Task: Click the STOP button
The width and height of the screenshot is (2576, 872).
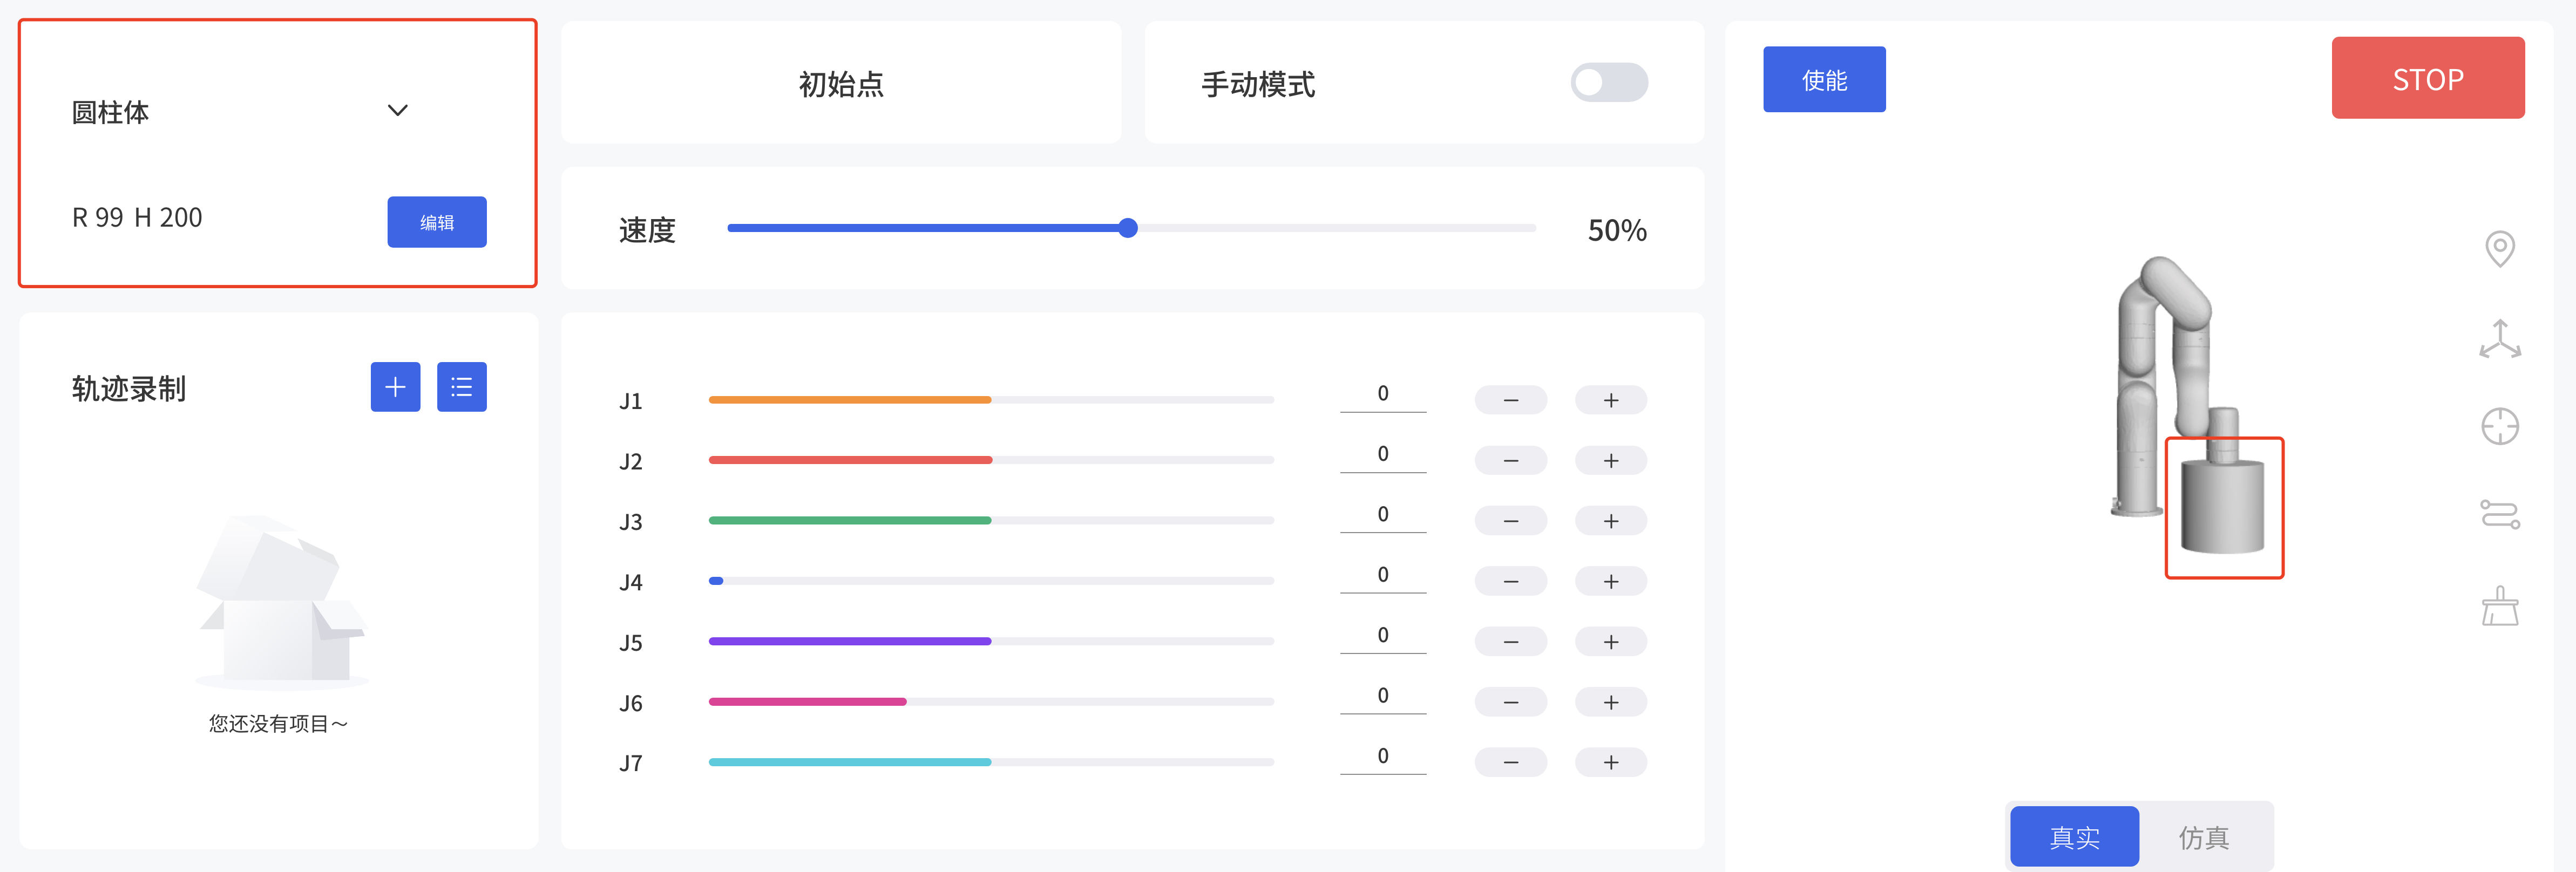Action: (2428, 78)
